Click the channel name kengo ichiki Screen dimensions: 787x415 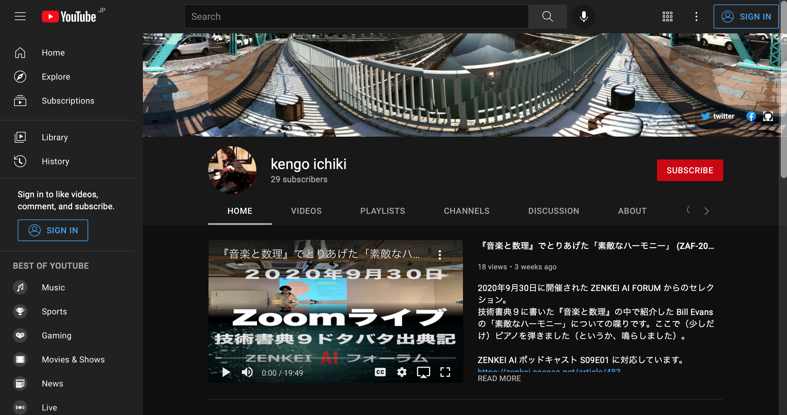pyautogui.click(x=308, y=164)
